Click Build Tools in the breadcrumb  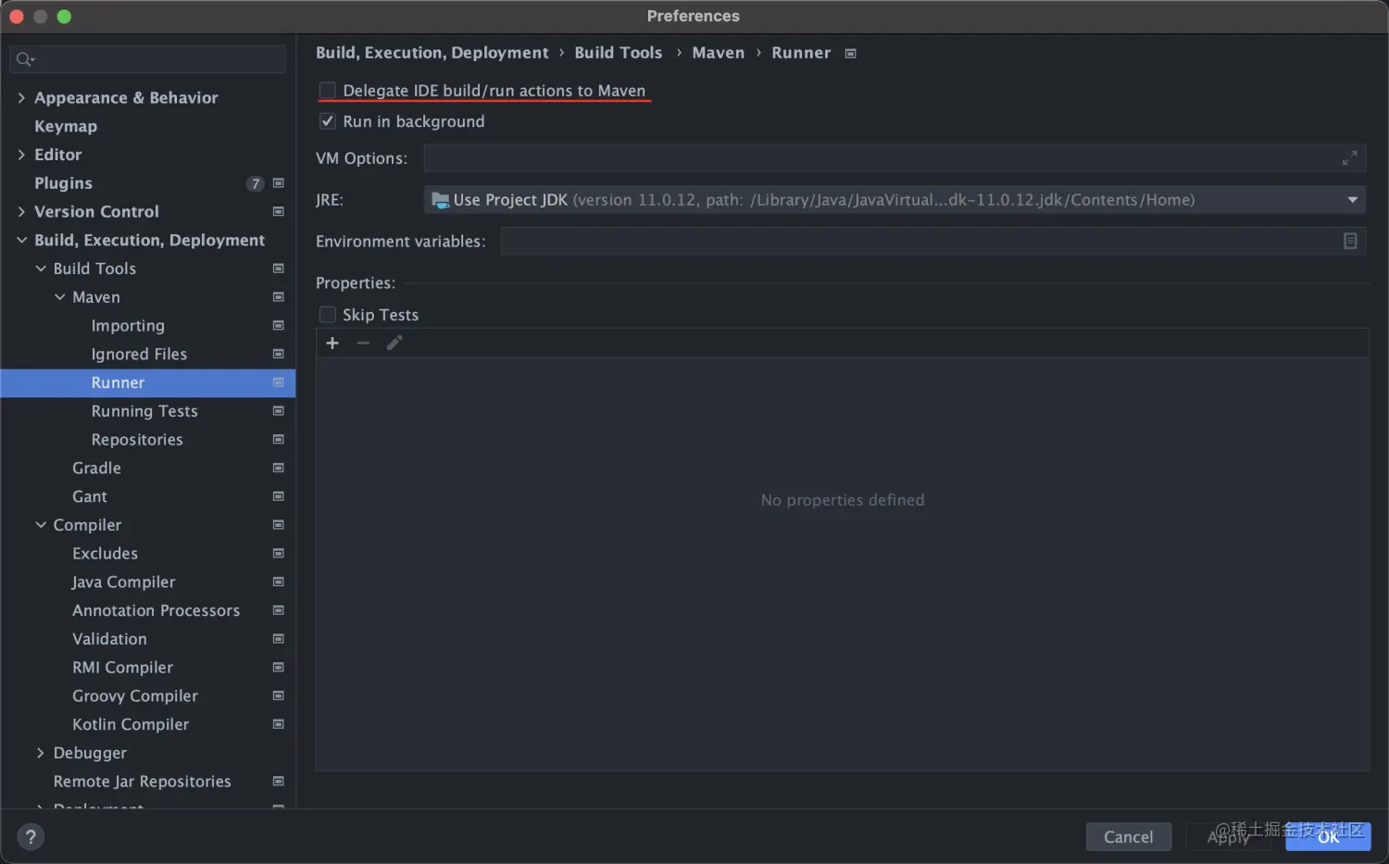(x=618, y=53)
